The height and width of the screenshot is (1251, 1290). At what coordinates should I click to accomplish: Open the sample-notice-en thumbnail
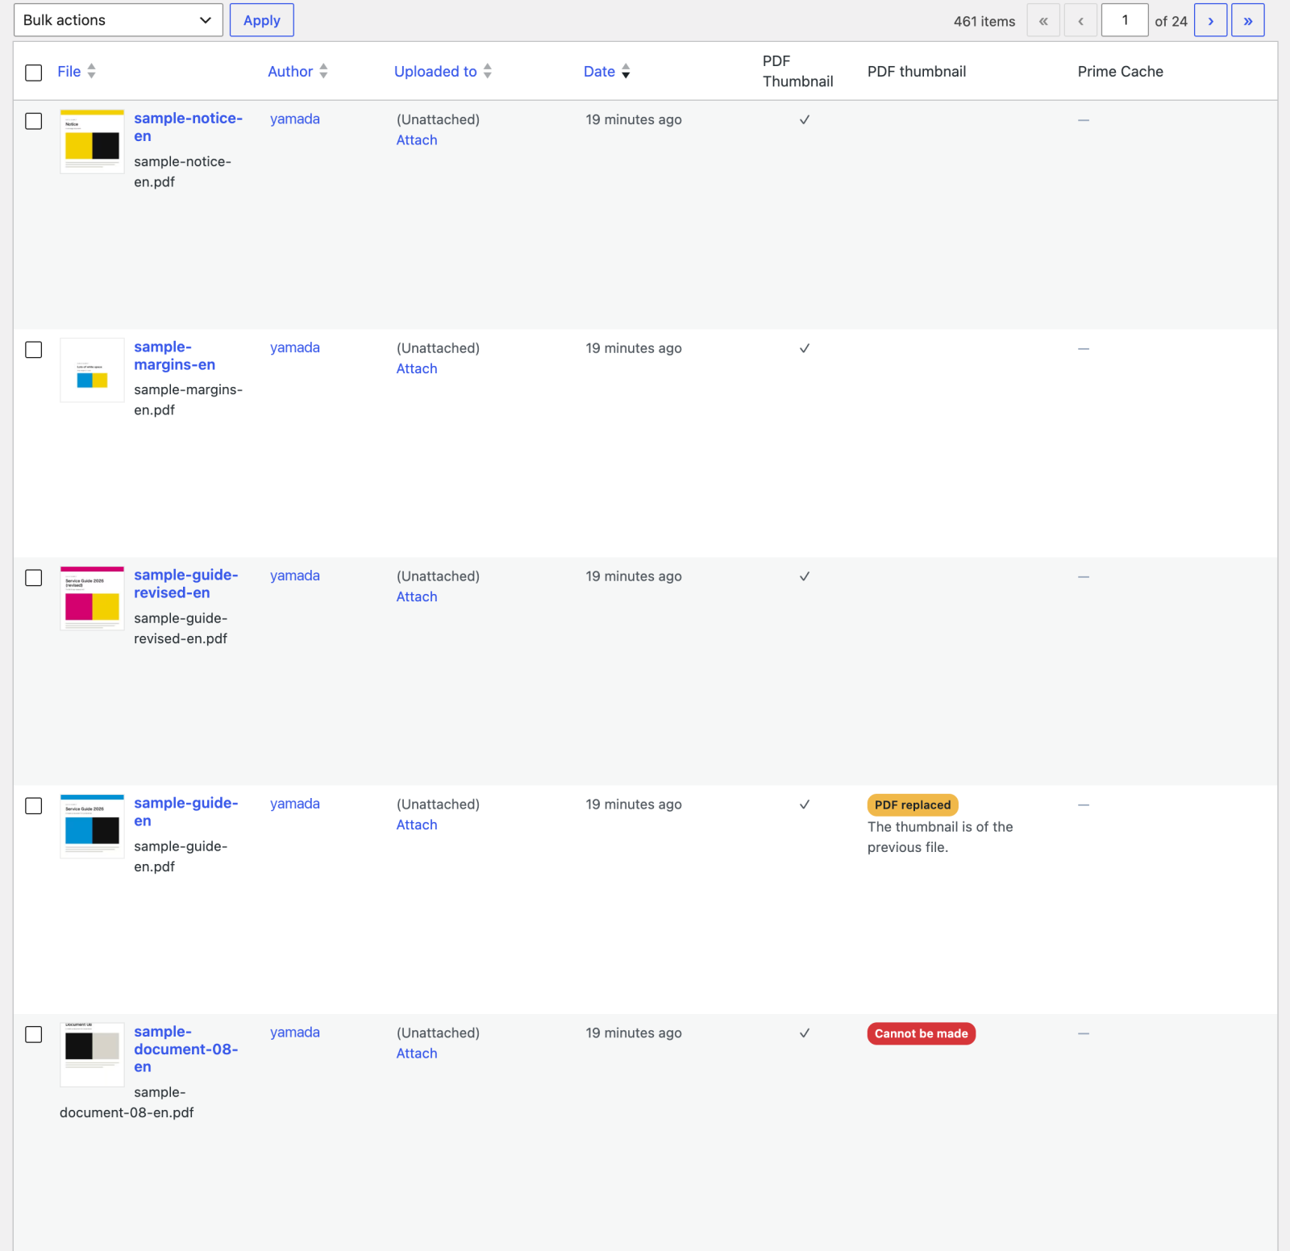[x=93, y=142]
